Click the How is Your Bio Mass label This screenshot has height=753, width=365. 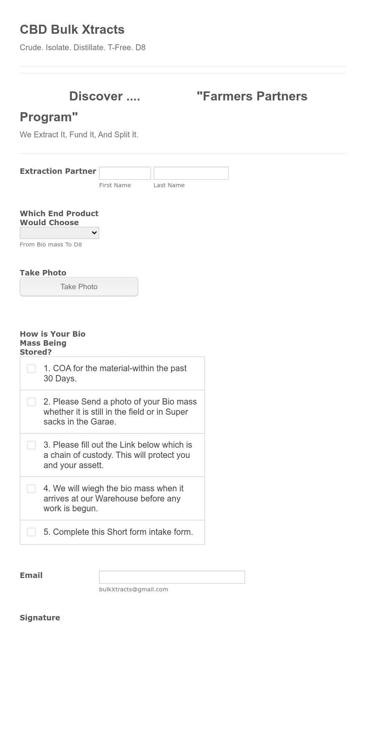click(x=53, y=343)
